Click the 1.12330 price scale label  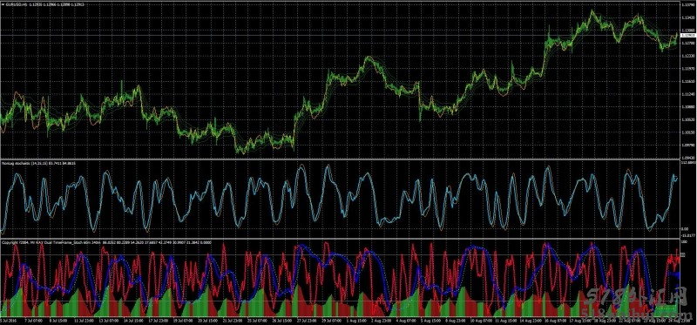(x=688, y=56)
